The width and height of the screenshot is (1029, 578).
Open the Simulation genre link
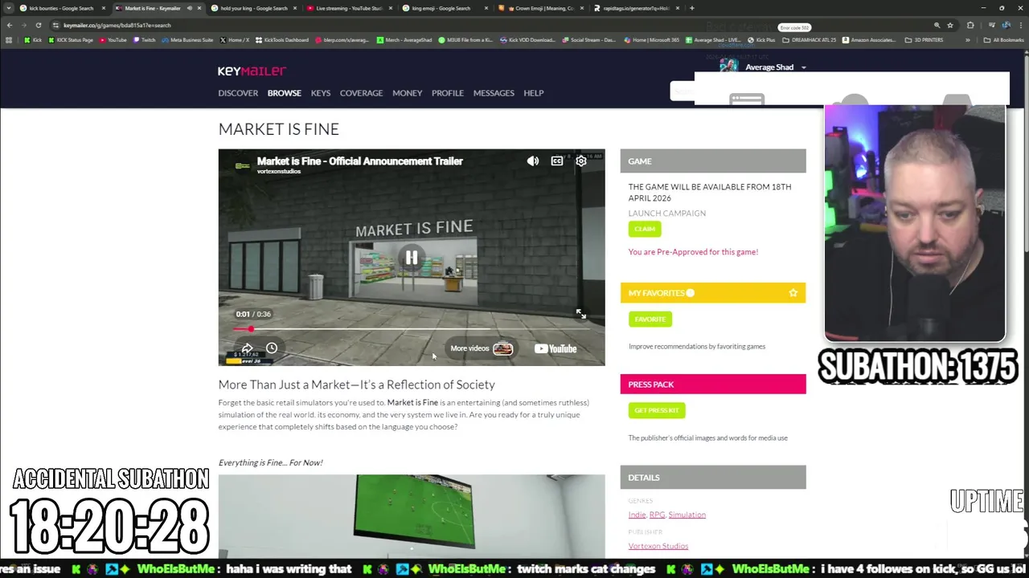(x=687, y=515)
